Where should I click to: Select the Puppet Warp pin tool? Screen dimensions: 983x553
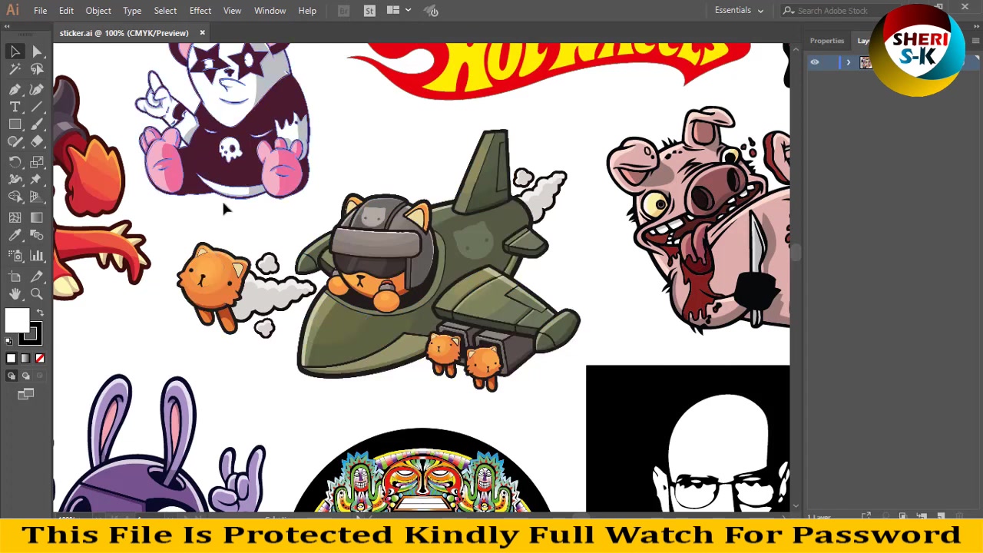[37, 180]
